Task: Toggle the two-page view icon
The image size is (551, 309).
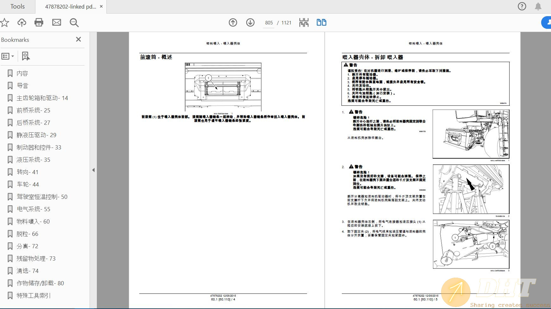Action: point(322,22)
